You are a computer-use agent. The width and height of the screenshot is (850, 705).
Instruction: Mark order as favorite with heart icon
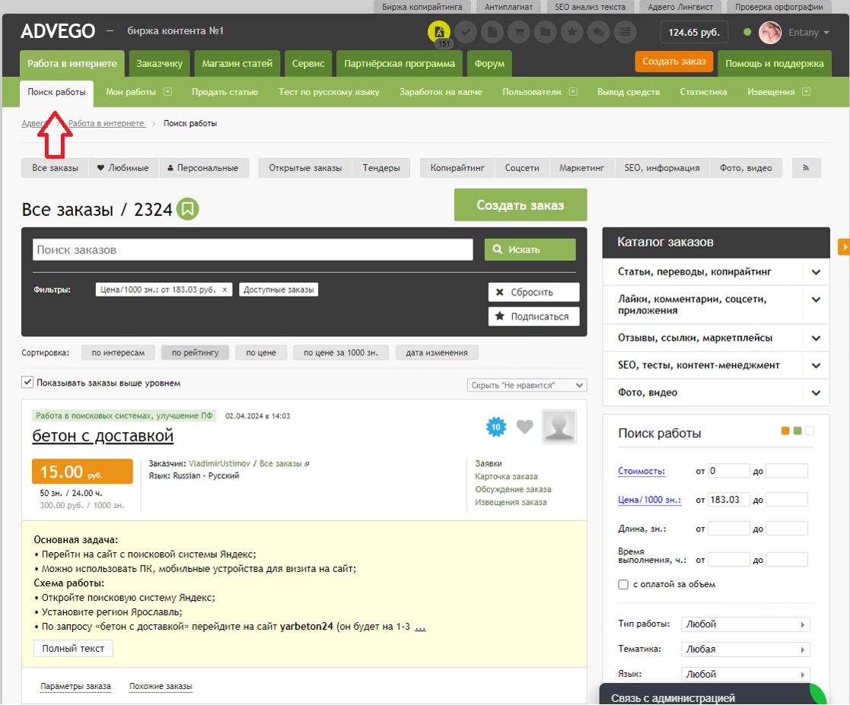coord(524,427)
